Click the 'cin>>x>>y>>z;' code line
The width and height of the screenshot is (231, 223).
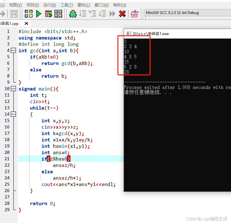[60, 127]
